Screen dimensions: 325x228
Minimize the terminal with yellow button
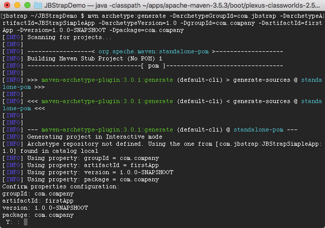(17, 5)
